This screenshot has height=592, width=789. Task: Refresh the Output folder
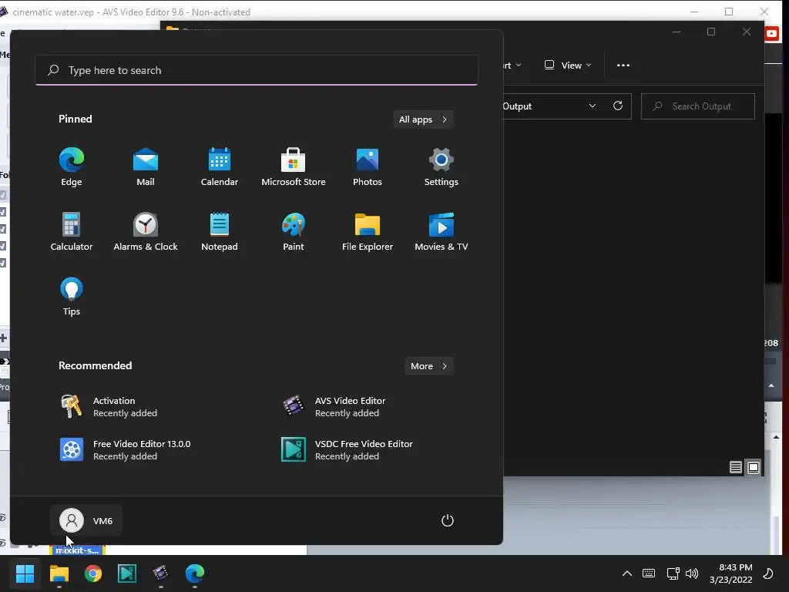tap(618, 106)
